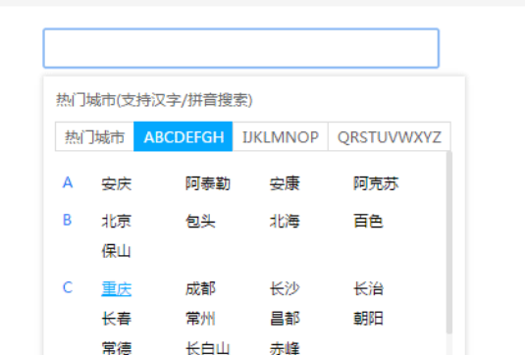The width and height of the screenshot is (525, 355).
Task: Open the QRSTUVWXYZ tab
Action: click(x=390, y=137)
